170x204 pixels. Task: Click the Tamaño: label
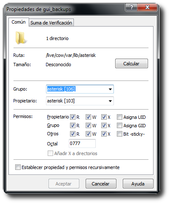[22, 64]
